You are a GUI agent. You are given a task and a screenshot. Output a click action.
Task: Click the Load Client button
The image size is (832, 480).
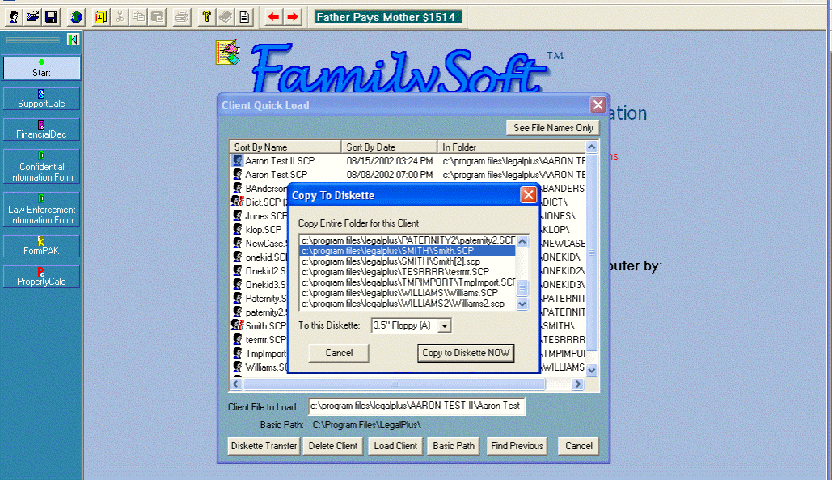pos(395,446)
